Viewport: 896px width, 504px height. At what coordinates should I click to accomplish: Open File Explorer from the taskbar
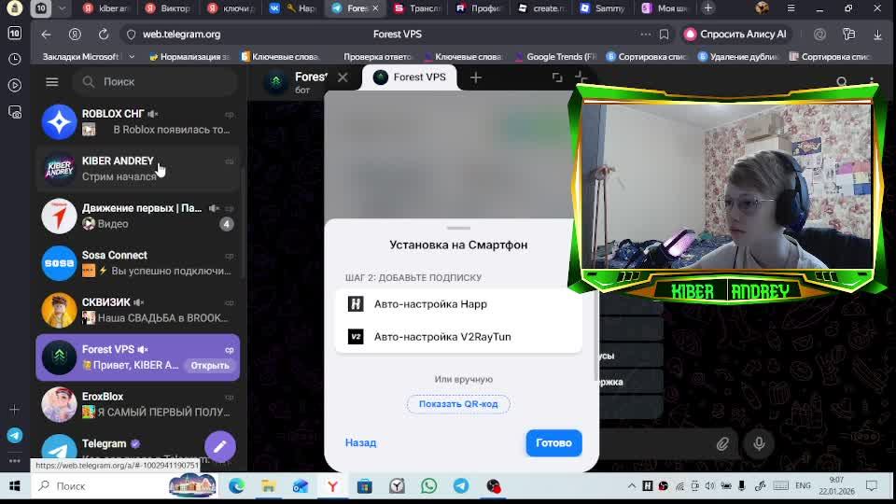(x=269, y=485)
